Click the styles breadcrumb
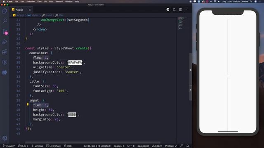Image resolution: width=264 pixels, height=148 pixels. tap(35, 15)
